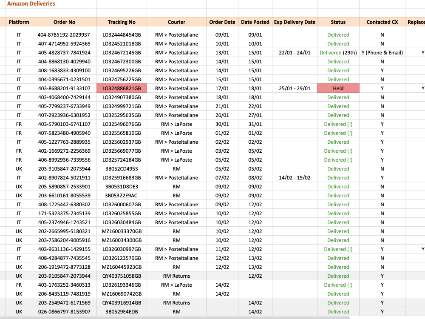Click the Platform column header
425x319 pixels.
[19, 22]
